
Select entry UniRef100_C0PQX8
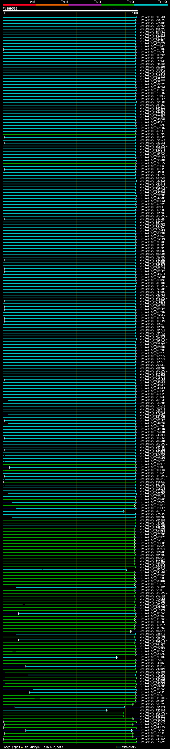tap(152, 84)
